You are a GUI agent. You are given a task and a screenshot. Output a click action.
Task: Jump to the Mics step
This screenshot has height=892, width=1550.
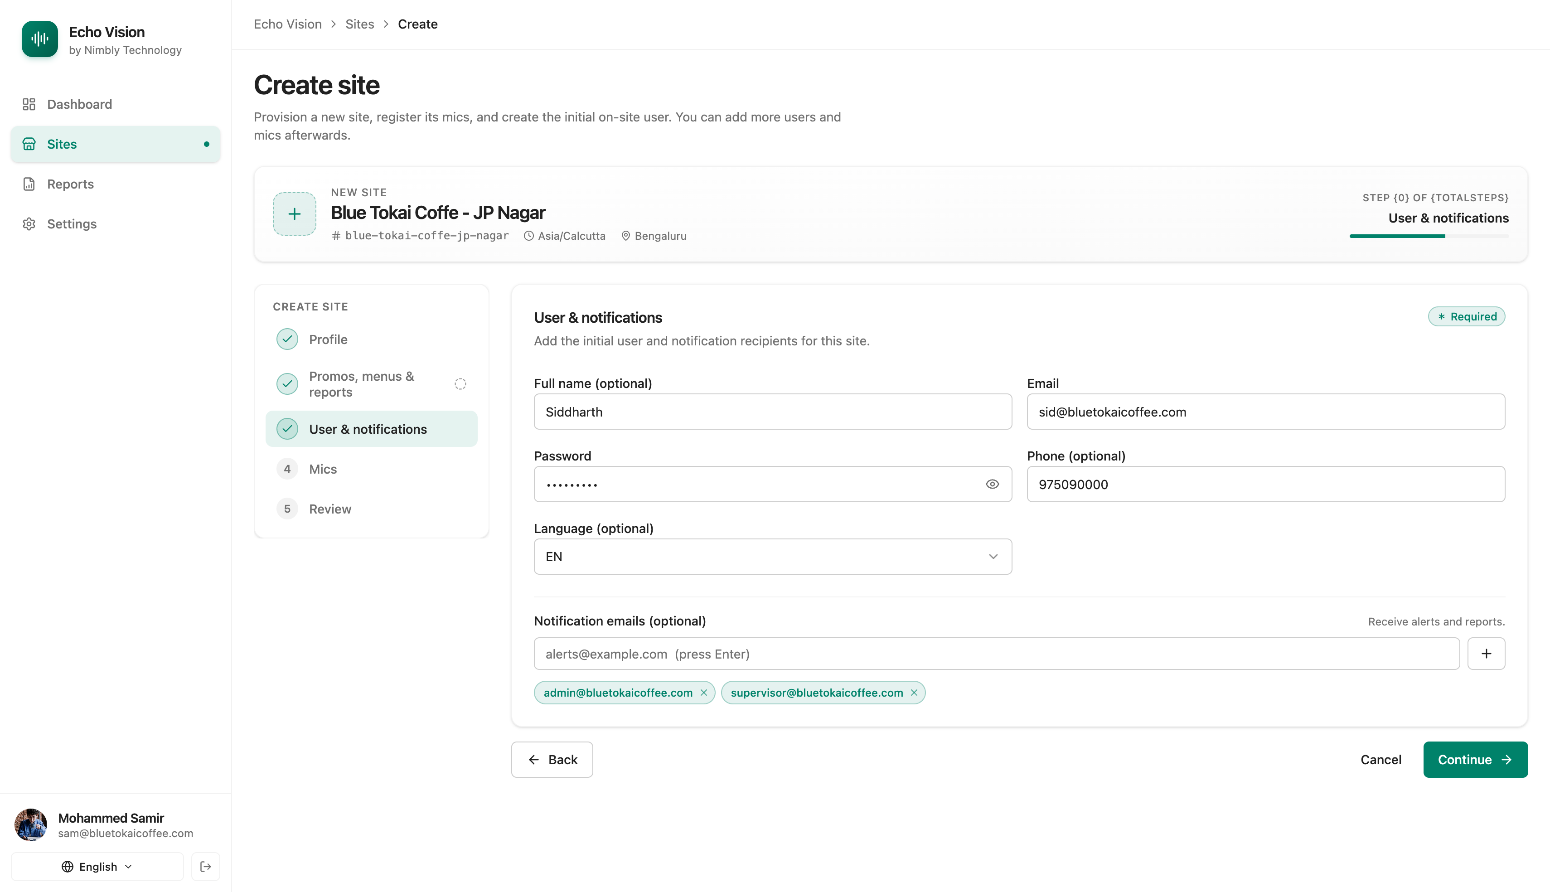tap(371, 469)
